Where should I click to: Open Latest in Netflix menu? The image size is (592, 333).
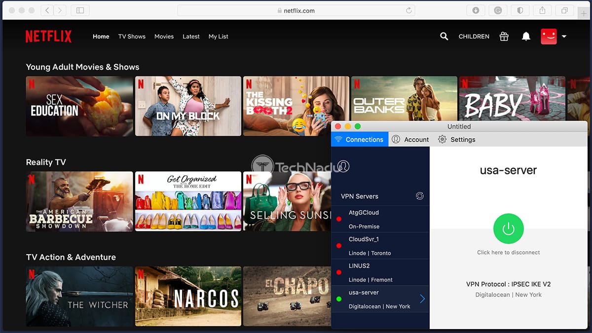click(191, 37)
